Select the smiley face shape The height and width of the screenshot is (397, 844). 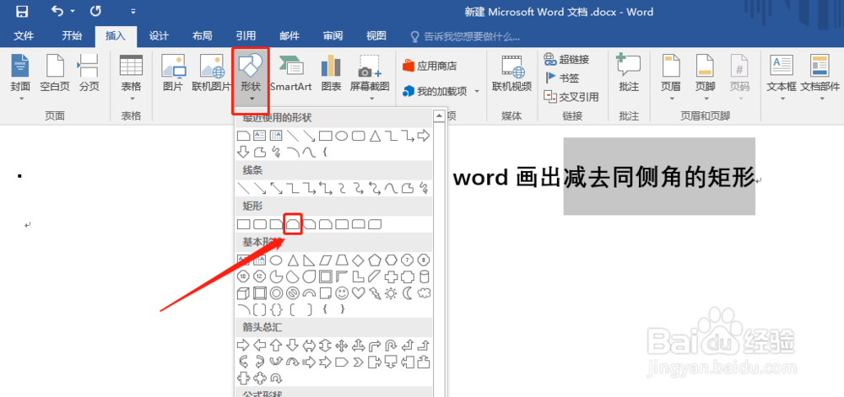[342, 293]
